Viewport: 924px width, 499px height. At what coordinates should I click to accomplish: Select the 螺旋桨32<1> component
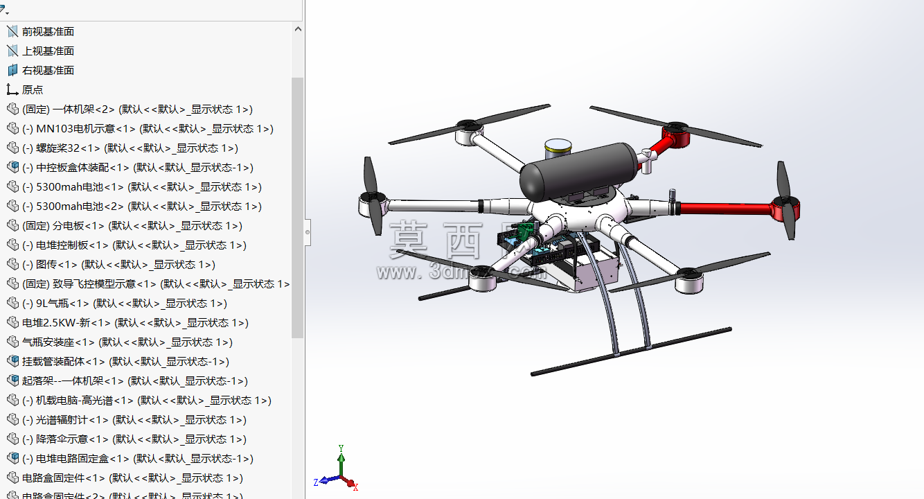130,148
